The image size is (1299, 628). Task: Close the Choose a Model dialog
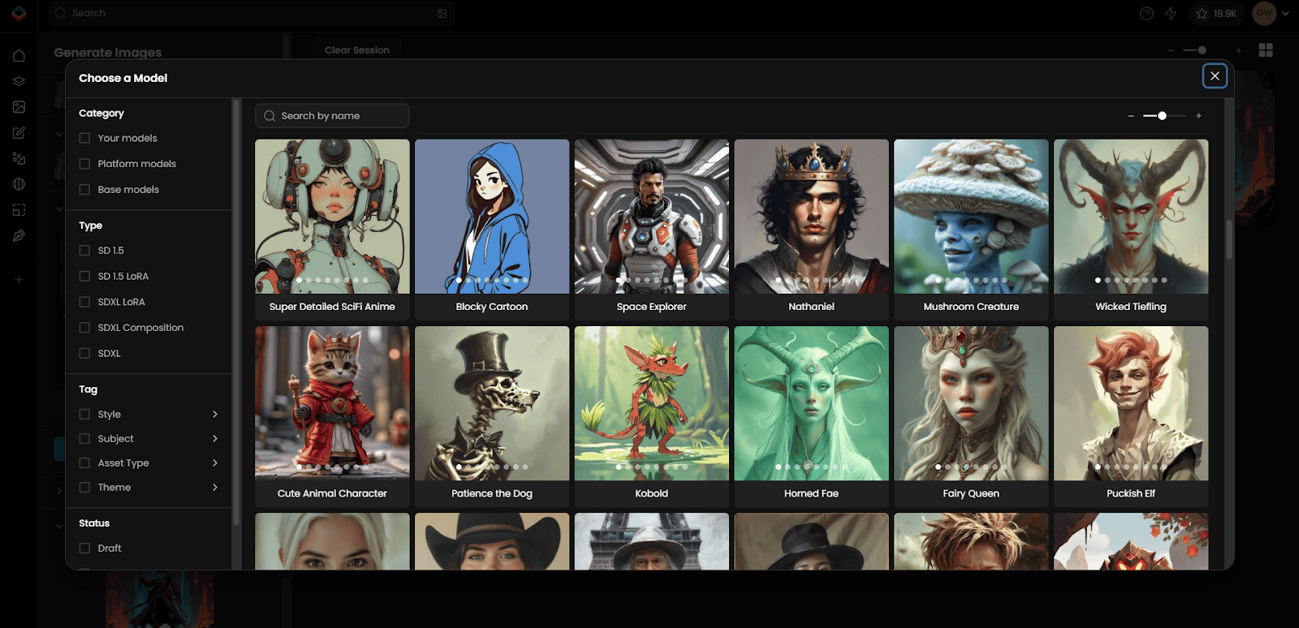[x=1215, y=76]
